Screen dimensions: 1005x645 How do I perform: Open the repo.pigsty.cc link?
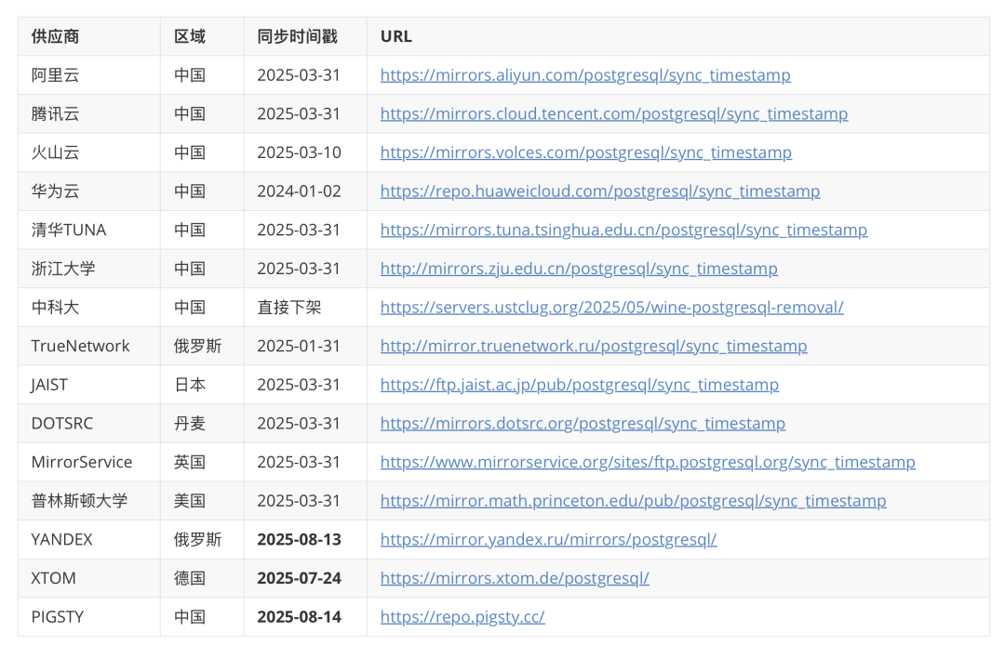coord(462,617)
